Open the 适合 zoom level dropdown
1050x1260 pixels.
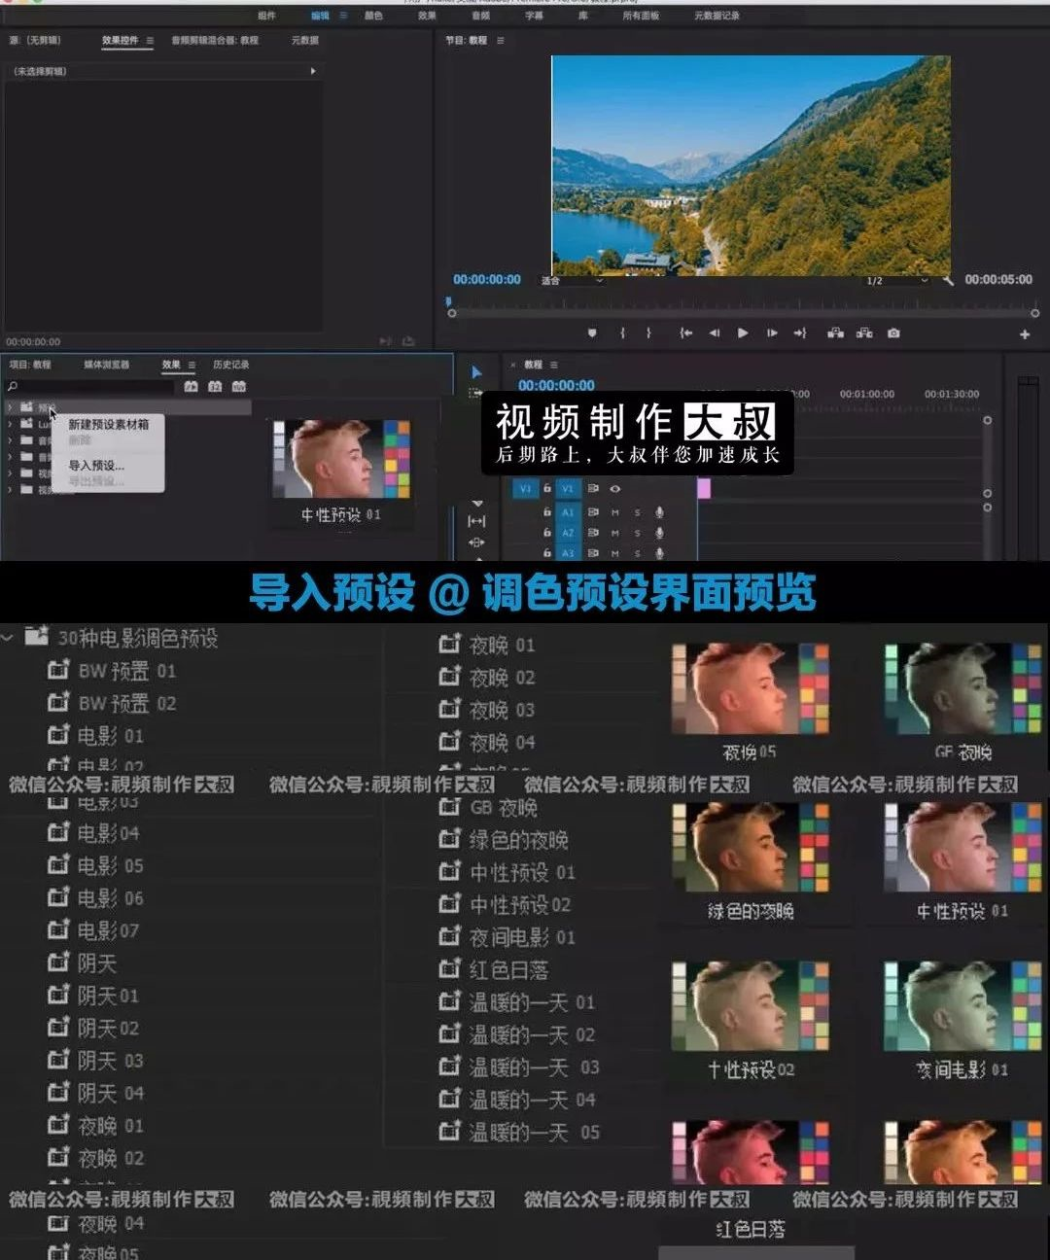pyautogui.click(x=574, y=281)
